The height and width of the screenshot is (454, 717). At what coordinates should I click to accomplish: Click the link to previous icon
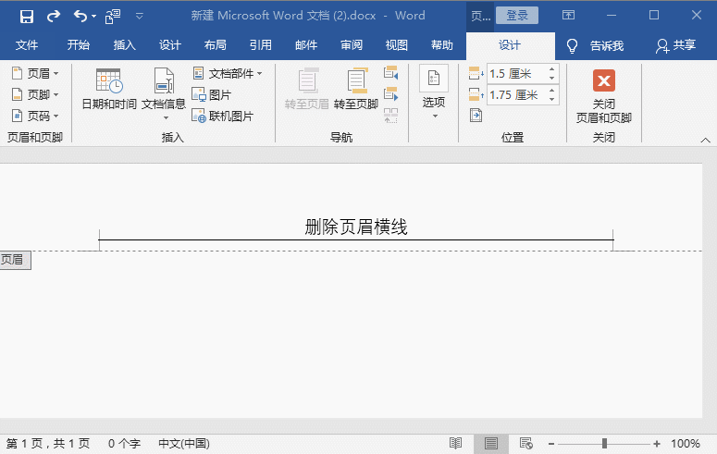click(391, 116)
